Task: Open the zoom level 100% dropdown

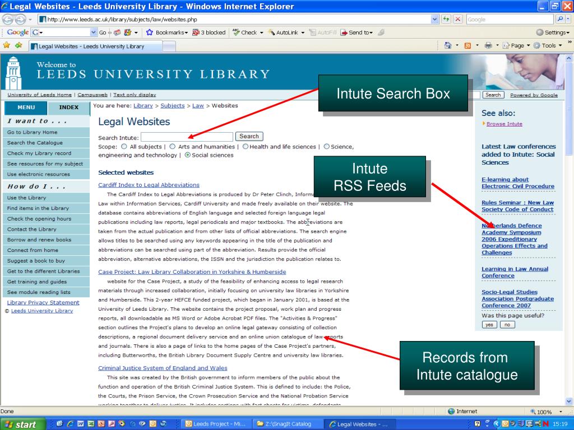Action: coord(561,412)
